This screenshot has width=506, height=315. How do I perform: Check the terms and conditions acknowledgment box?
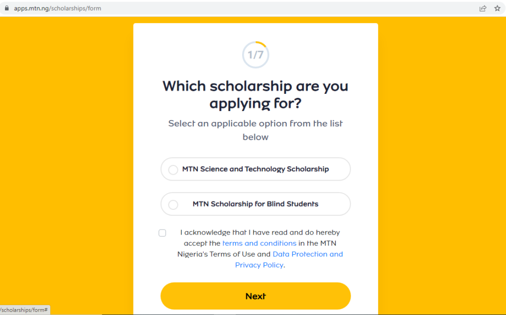tap(162, 233)
